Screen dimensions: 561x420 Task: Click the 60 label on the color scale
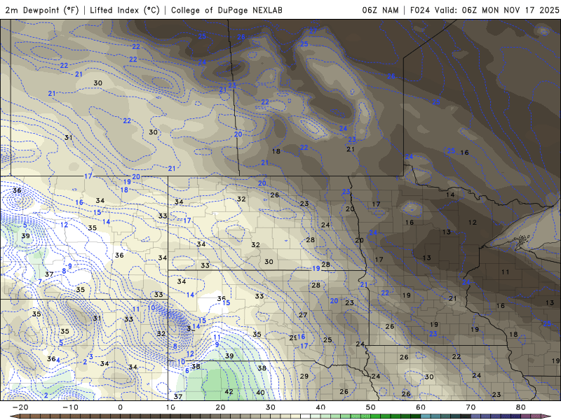pos(421,407)
